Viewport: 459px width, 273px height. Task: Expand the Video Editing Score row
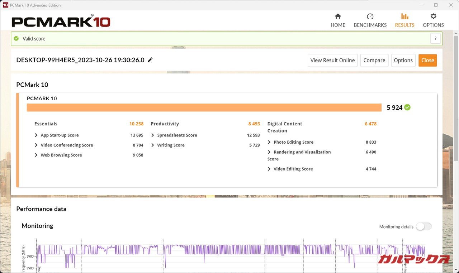(269, 169)
